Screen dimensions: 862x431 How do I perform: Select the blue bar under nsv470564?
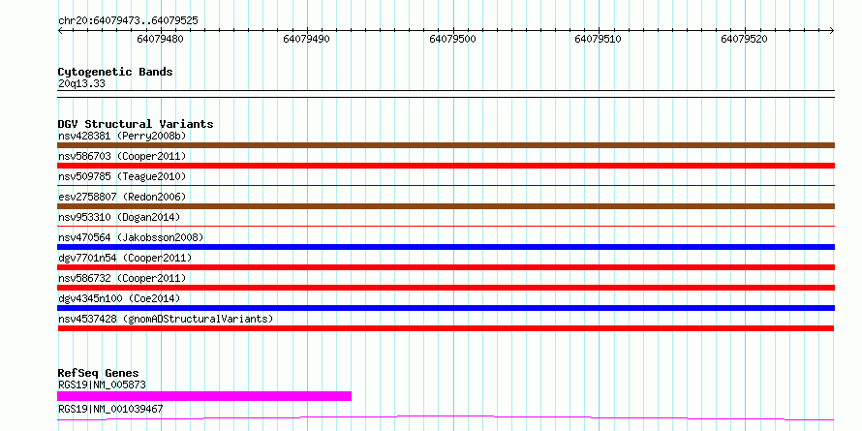point(446,247)
